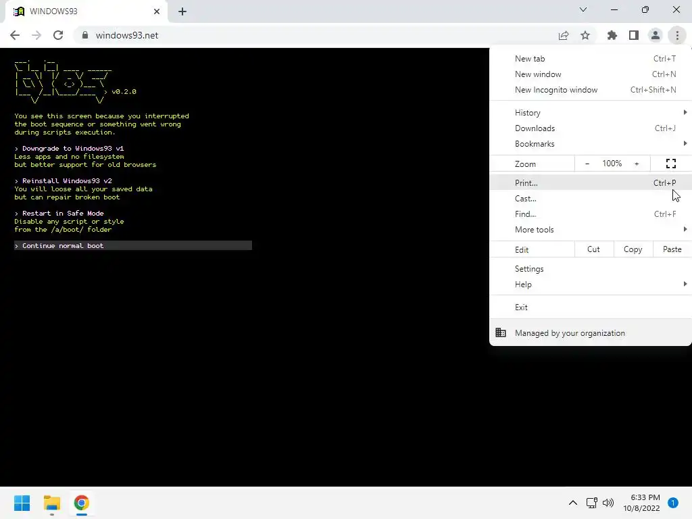
Task: Select Restart in Safe Mode option
Action: [x=59, y=213]
